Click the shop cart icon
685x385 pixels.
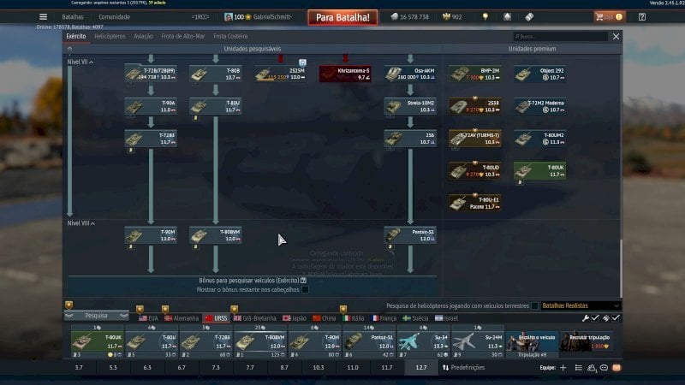coord(599,16)
